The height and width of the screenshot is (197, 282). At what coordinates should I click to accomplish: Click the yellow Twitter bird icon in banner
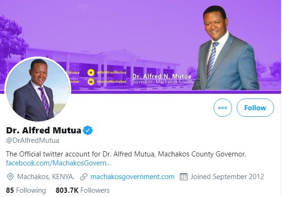click(x=91, y=73)
